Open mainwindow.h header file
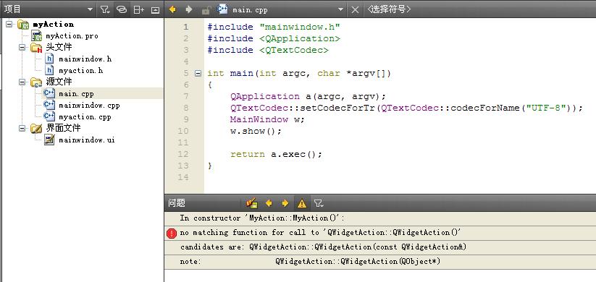The height and width of the screenshot is (282, 596). pyautogui.click(x=85, y=59)
